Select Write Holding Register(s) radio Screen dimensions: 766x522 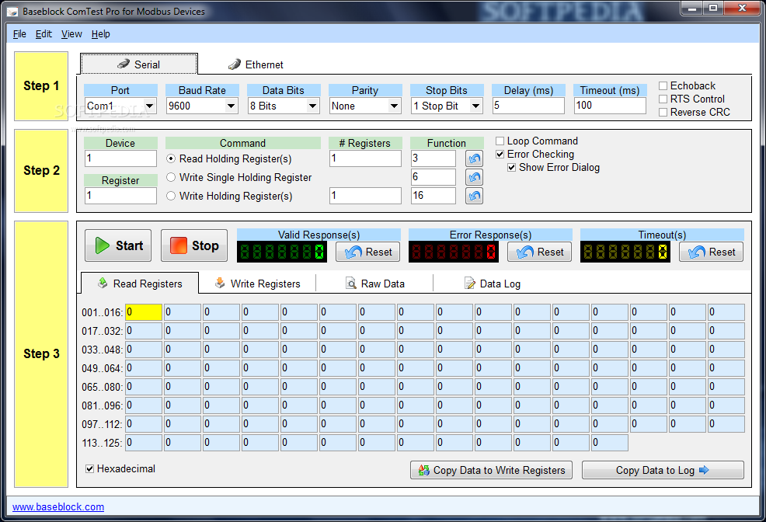pyautogui.click(x=171, y=196)
